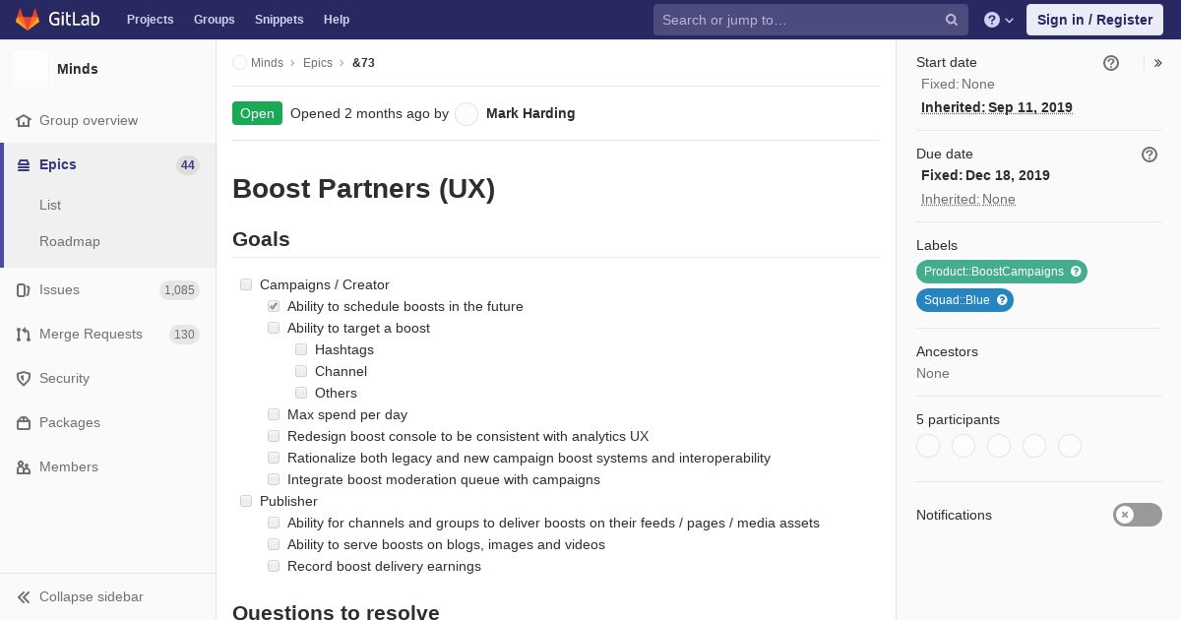
Task: Check the Max spend per day checkbox
Action: tap(274, 414)
